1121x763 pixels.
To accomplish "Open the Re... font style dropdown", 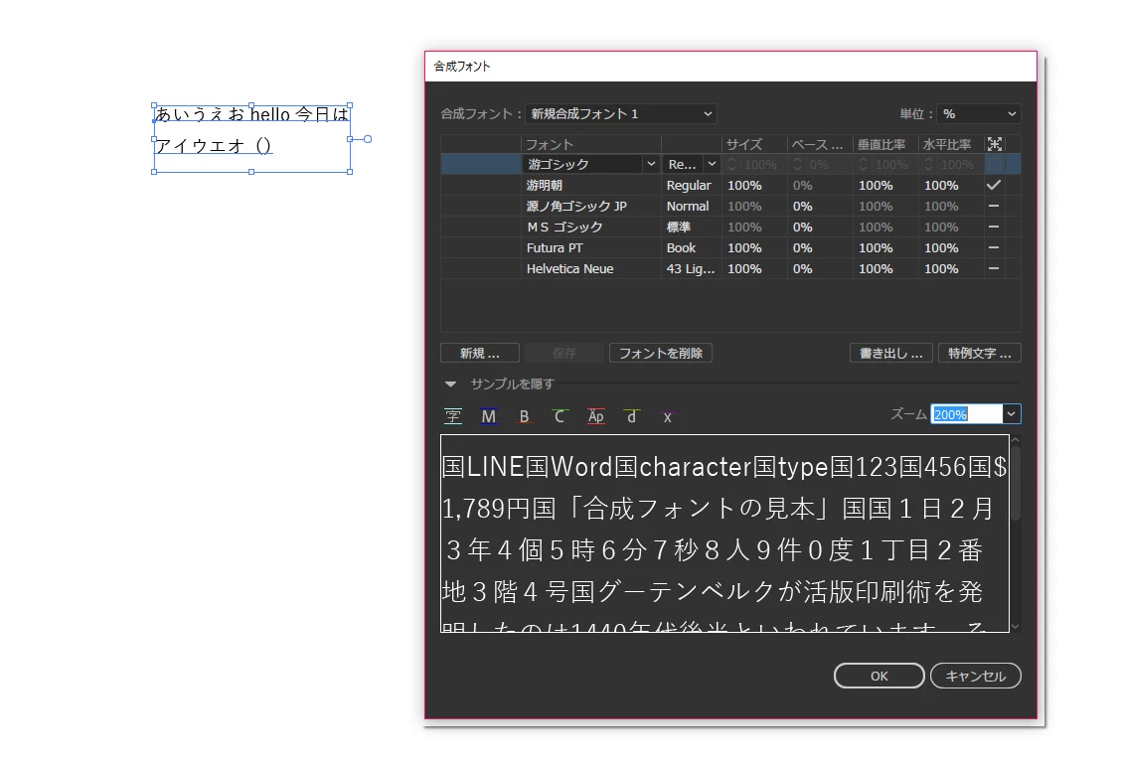I will [x=691, y=164].
